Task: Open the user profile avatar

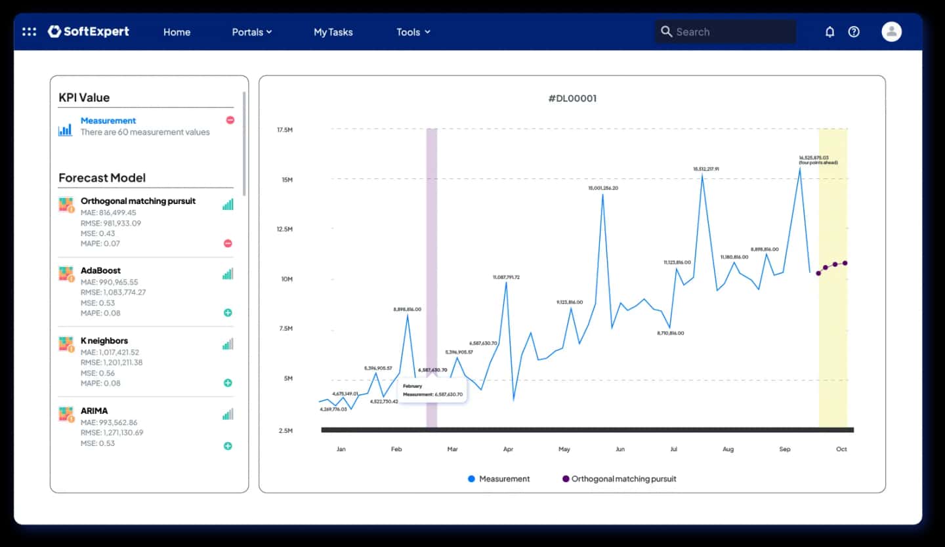Action: [891, 31]
